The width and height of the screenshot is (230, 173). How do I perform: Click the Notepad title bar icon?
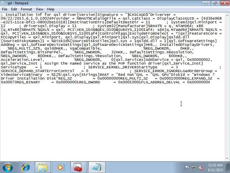click(x=3, y=3)
